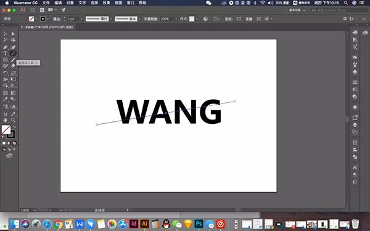
Task: Change screen mode in Tools panel
Action: click(x=9, y=156)
